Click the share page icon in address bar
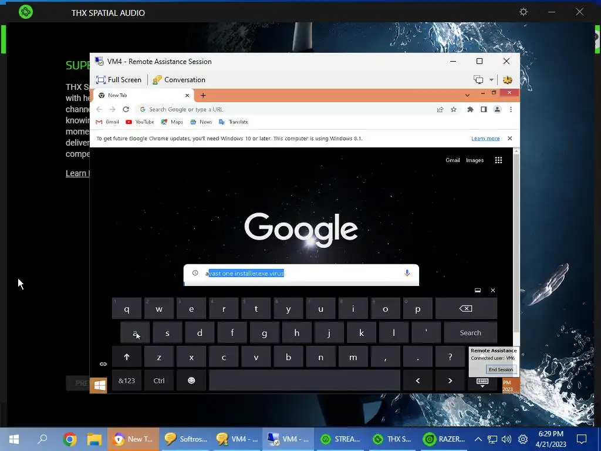Screen dimensions: 601x451 pyautogui.click(x=440, y=110)
